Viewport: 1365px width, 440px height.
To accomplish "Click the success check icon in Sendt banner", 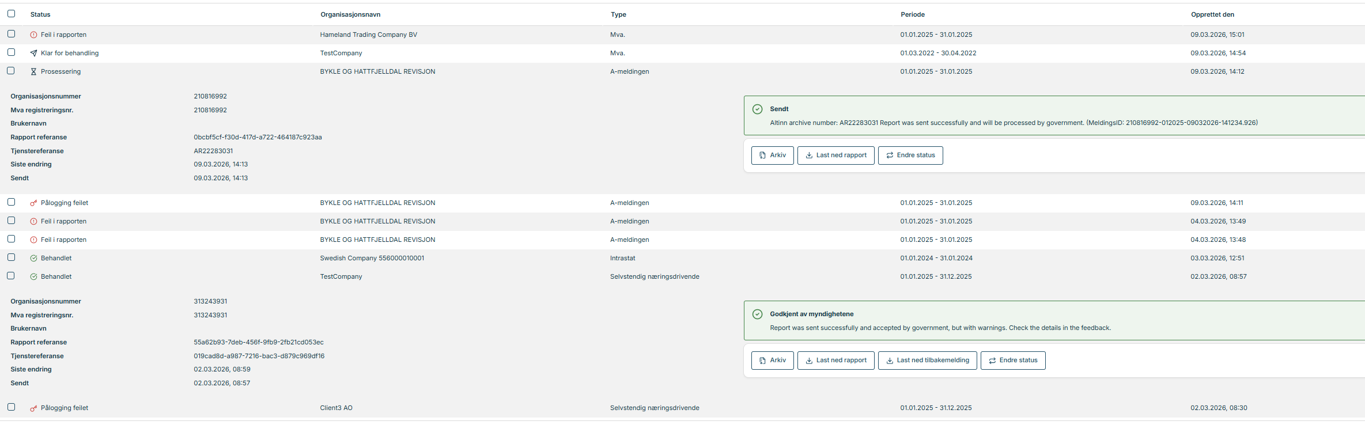I will coord(757,109).
